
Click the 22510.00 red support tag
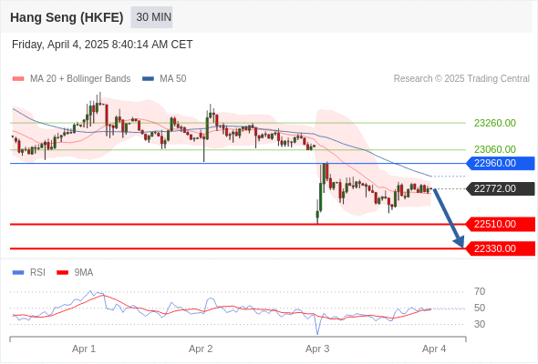501,224
